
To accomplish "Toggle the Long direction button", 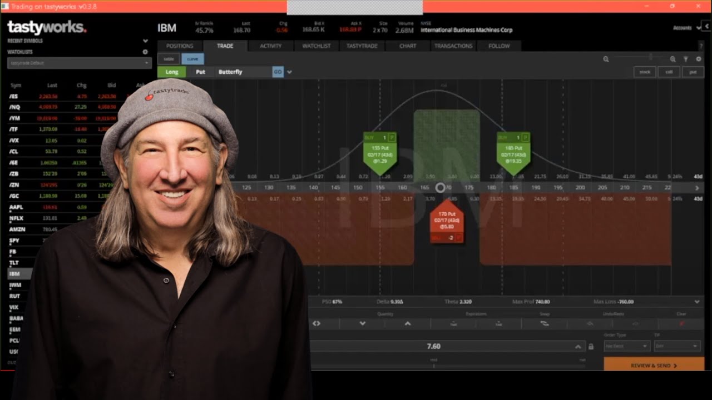I will (x=172, y=72).
